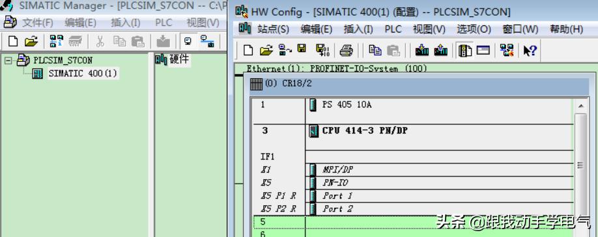Toggle Offline view button in SIMATIC Manager
The height and width of the screenshot is (237, 598).
pos(189,41)
